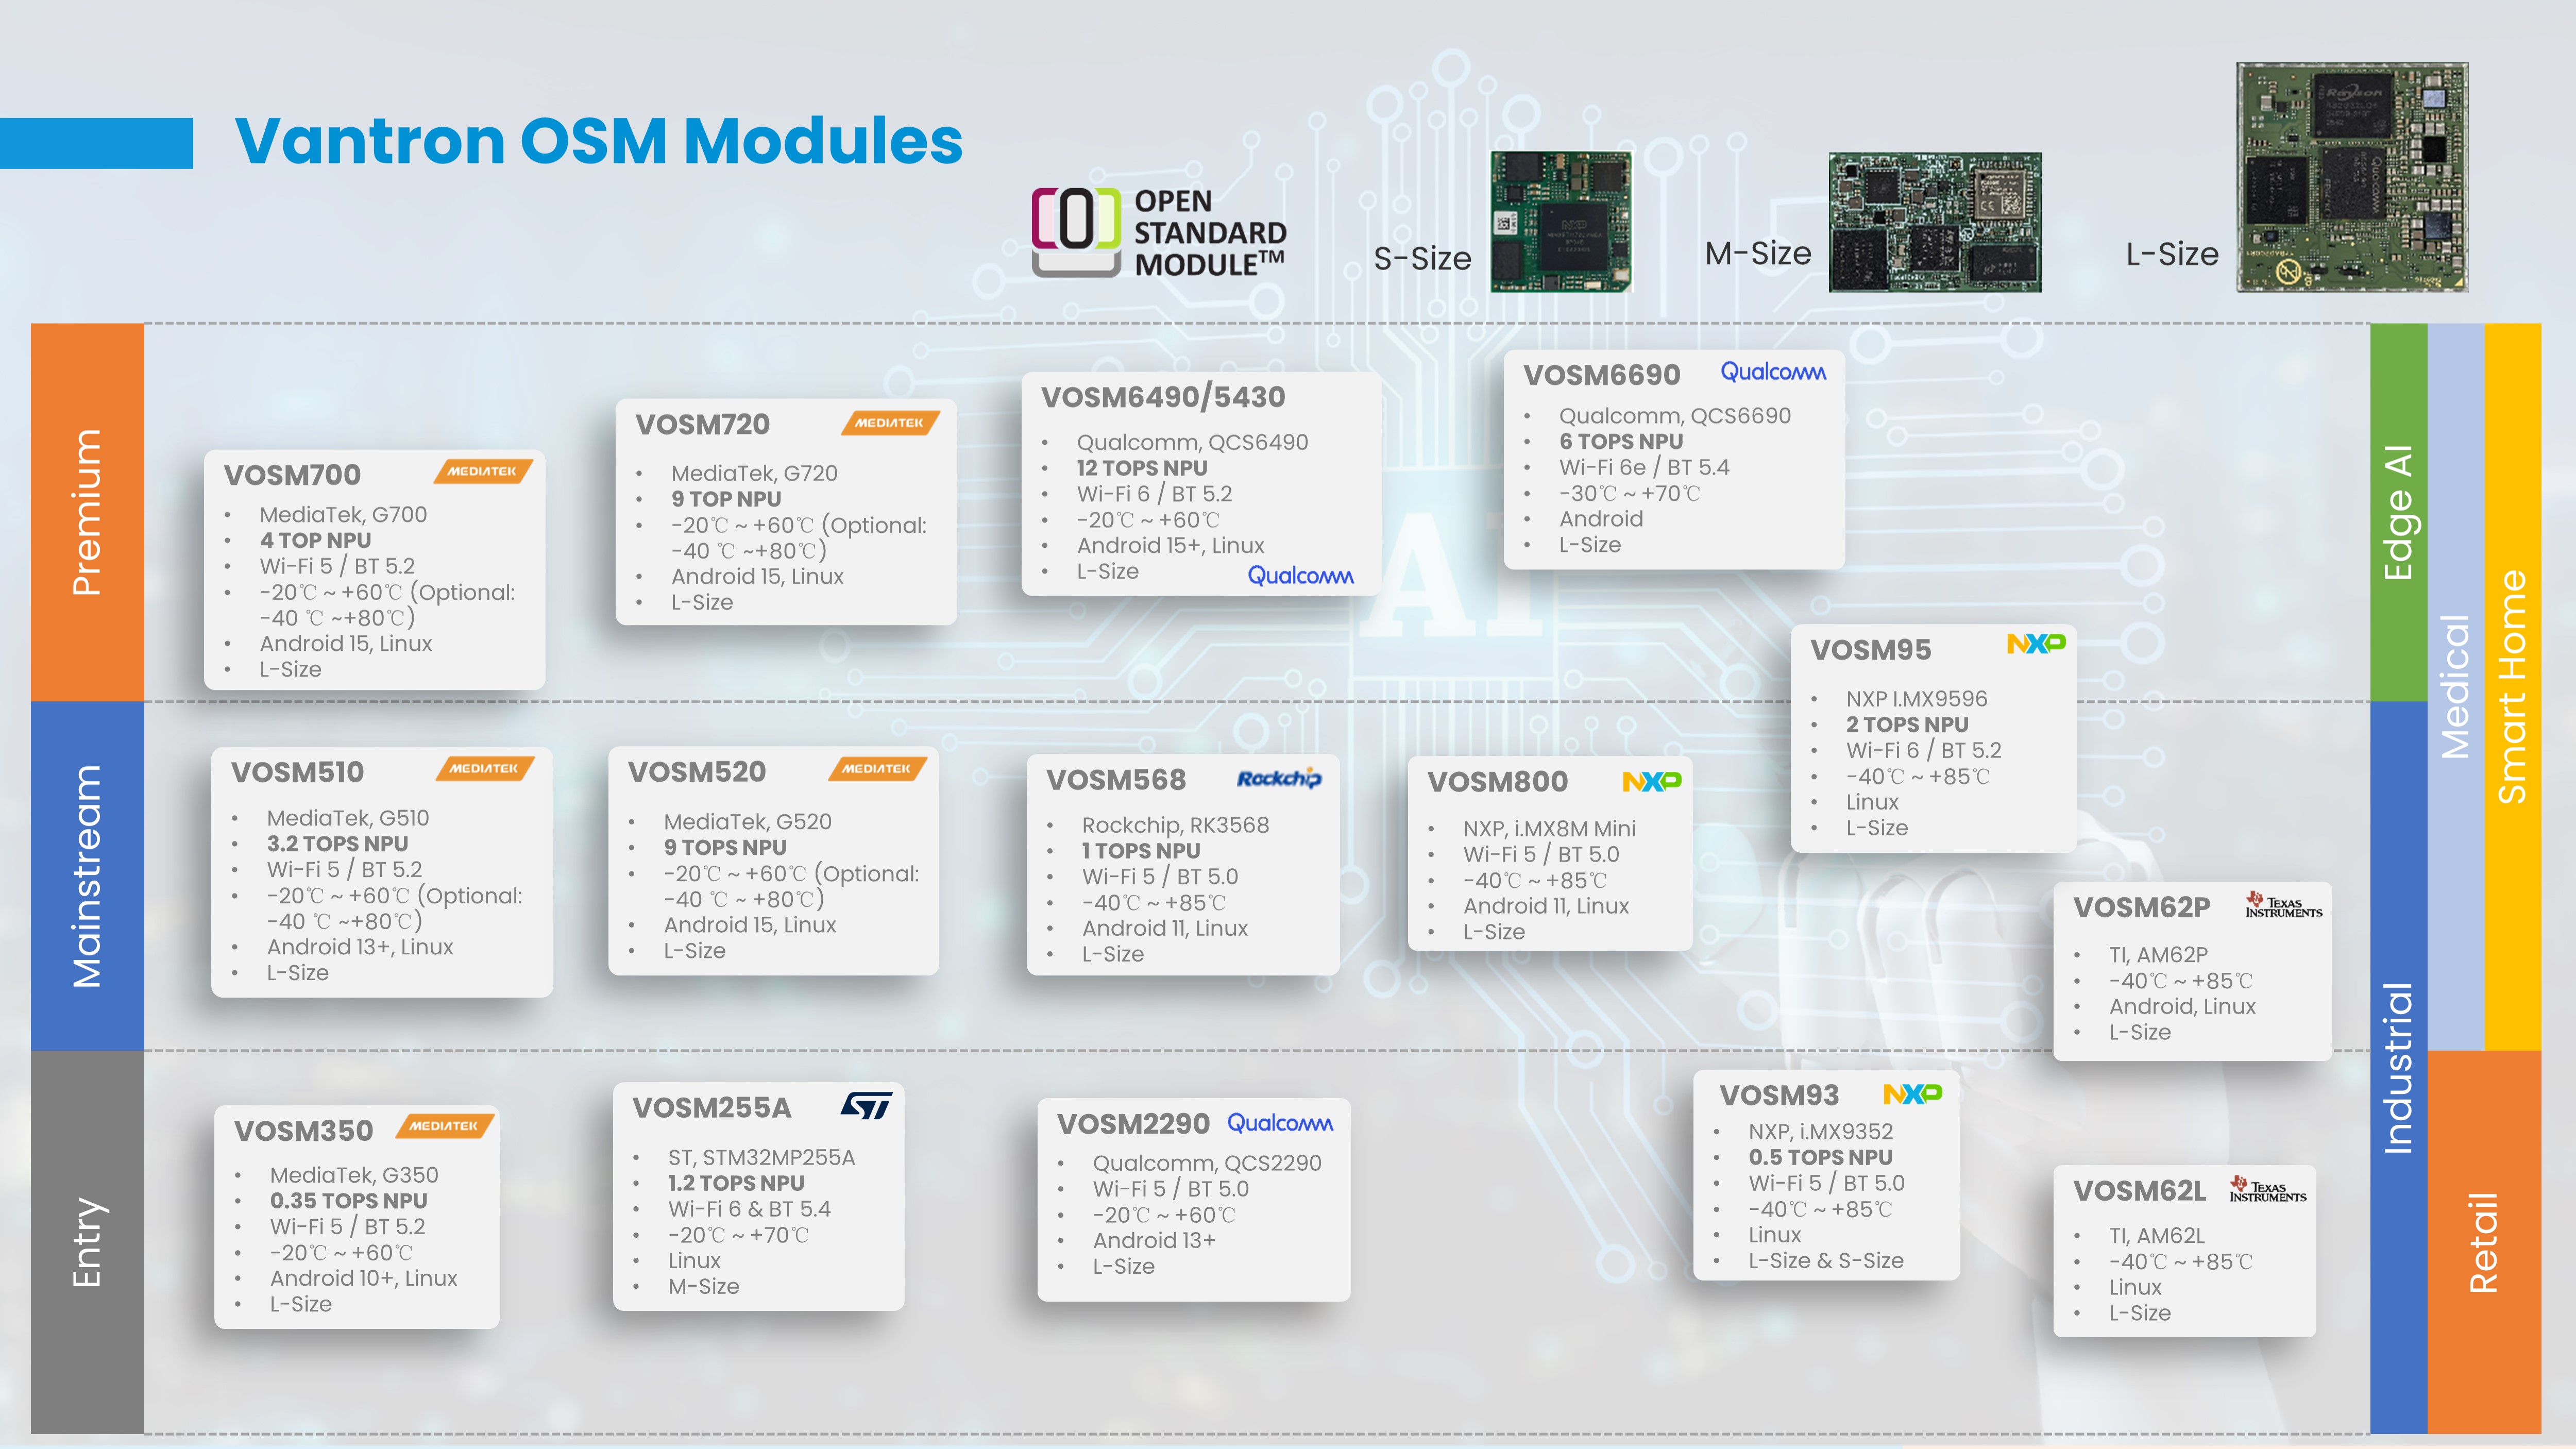
Task: Click the Rockchip, RK3568 spec line
Action: (1175, 825)
